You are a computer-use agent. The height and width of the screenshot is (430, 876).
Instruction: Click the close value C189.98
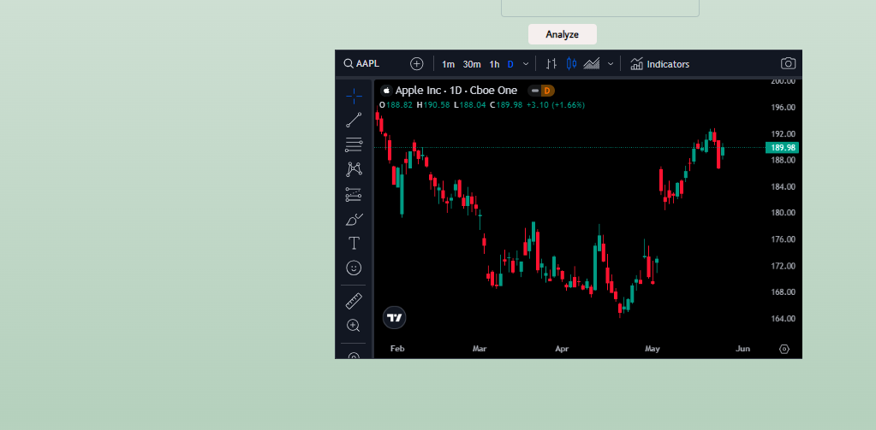click(506, 105)
